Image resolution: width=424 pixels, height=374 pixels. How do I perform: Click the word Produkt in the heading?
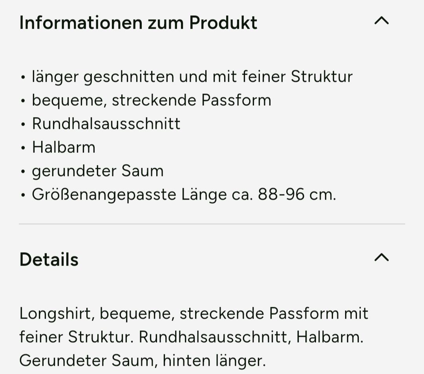point(223,22)
